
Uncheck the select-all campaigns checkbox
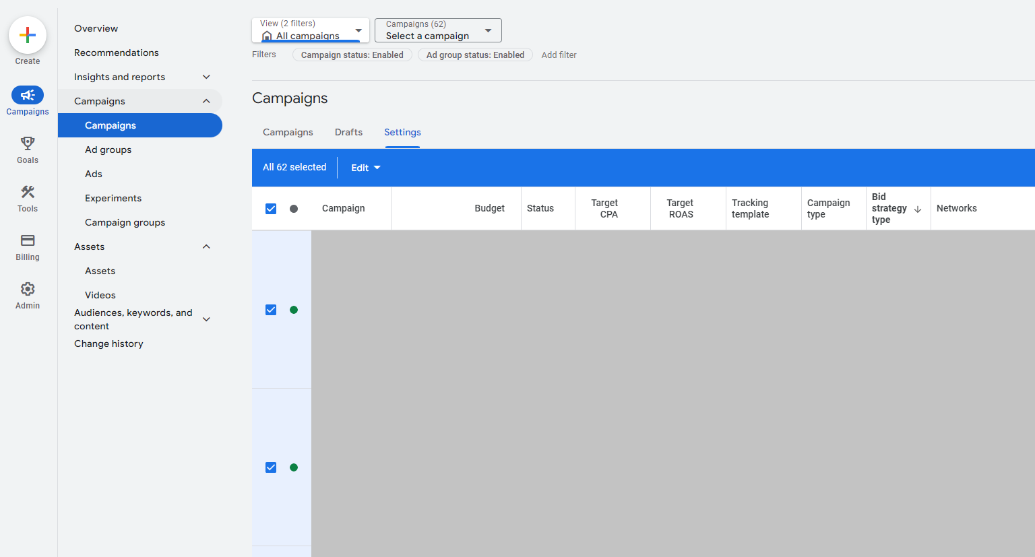pos(271,209)
